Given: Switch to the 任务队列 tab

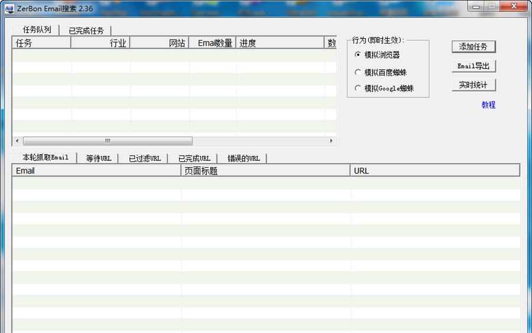Looking at the screenshot, I should click(x=35, y=30).
